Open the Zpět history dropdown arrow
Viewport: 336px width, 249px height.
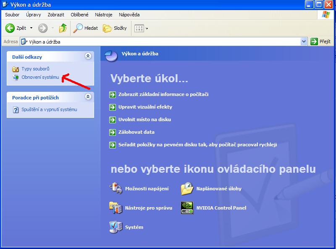[31, 28]
